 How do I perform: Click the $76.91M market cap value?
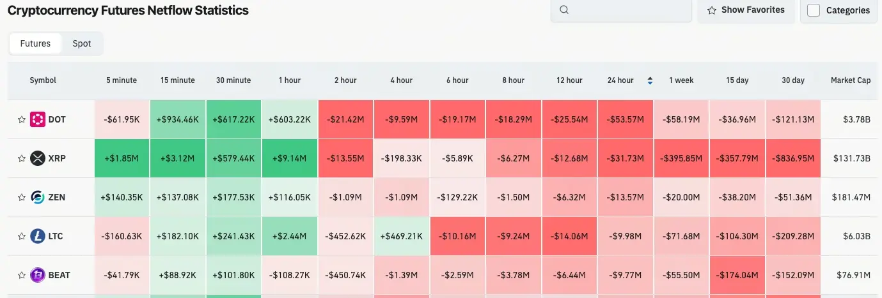coord(854,275)
